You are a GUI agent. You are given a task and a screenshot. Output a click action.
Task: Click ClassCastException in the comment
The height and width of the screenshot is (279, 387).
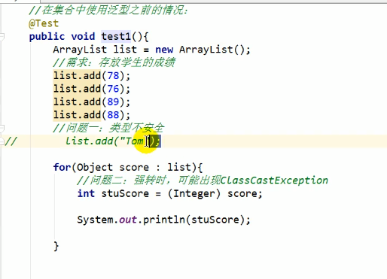coord(274,180)
